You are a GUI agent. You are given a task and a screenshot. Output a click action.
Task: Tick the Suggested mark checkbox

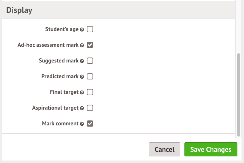coord(90,61)
